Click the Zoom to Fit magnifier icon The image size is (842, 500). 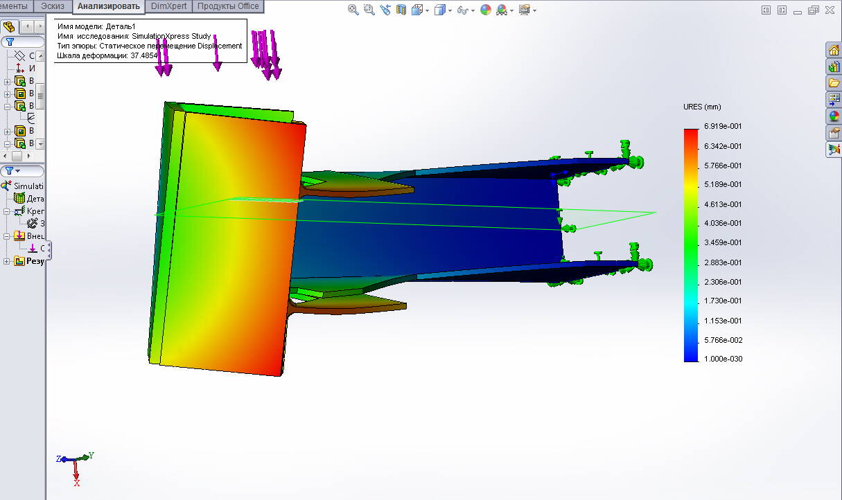(353, 10)
